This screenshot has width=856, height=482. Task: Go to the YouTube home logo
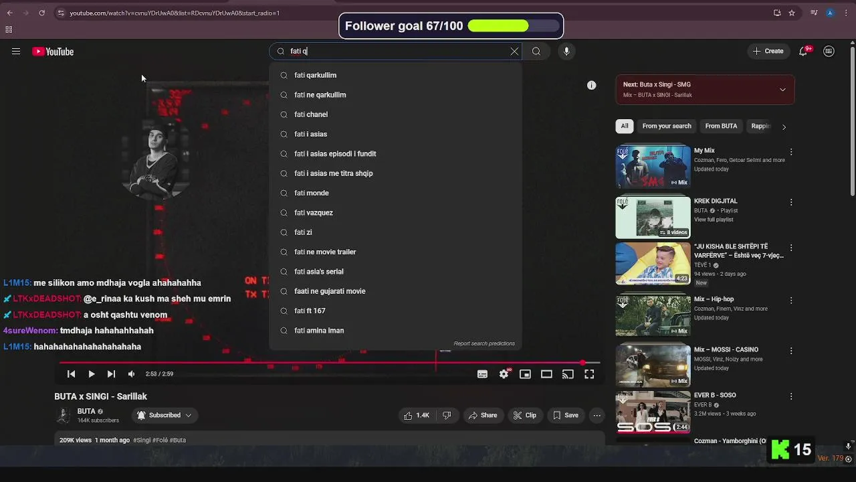coord(53,52)
